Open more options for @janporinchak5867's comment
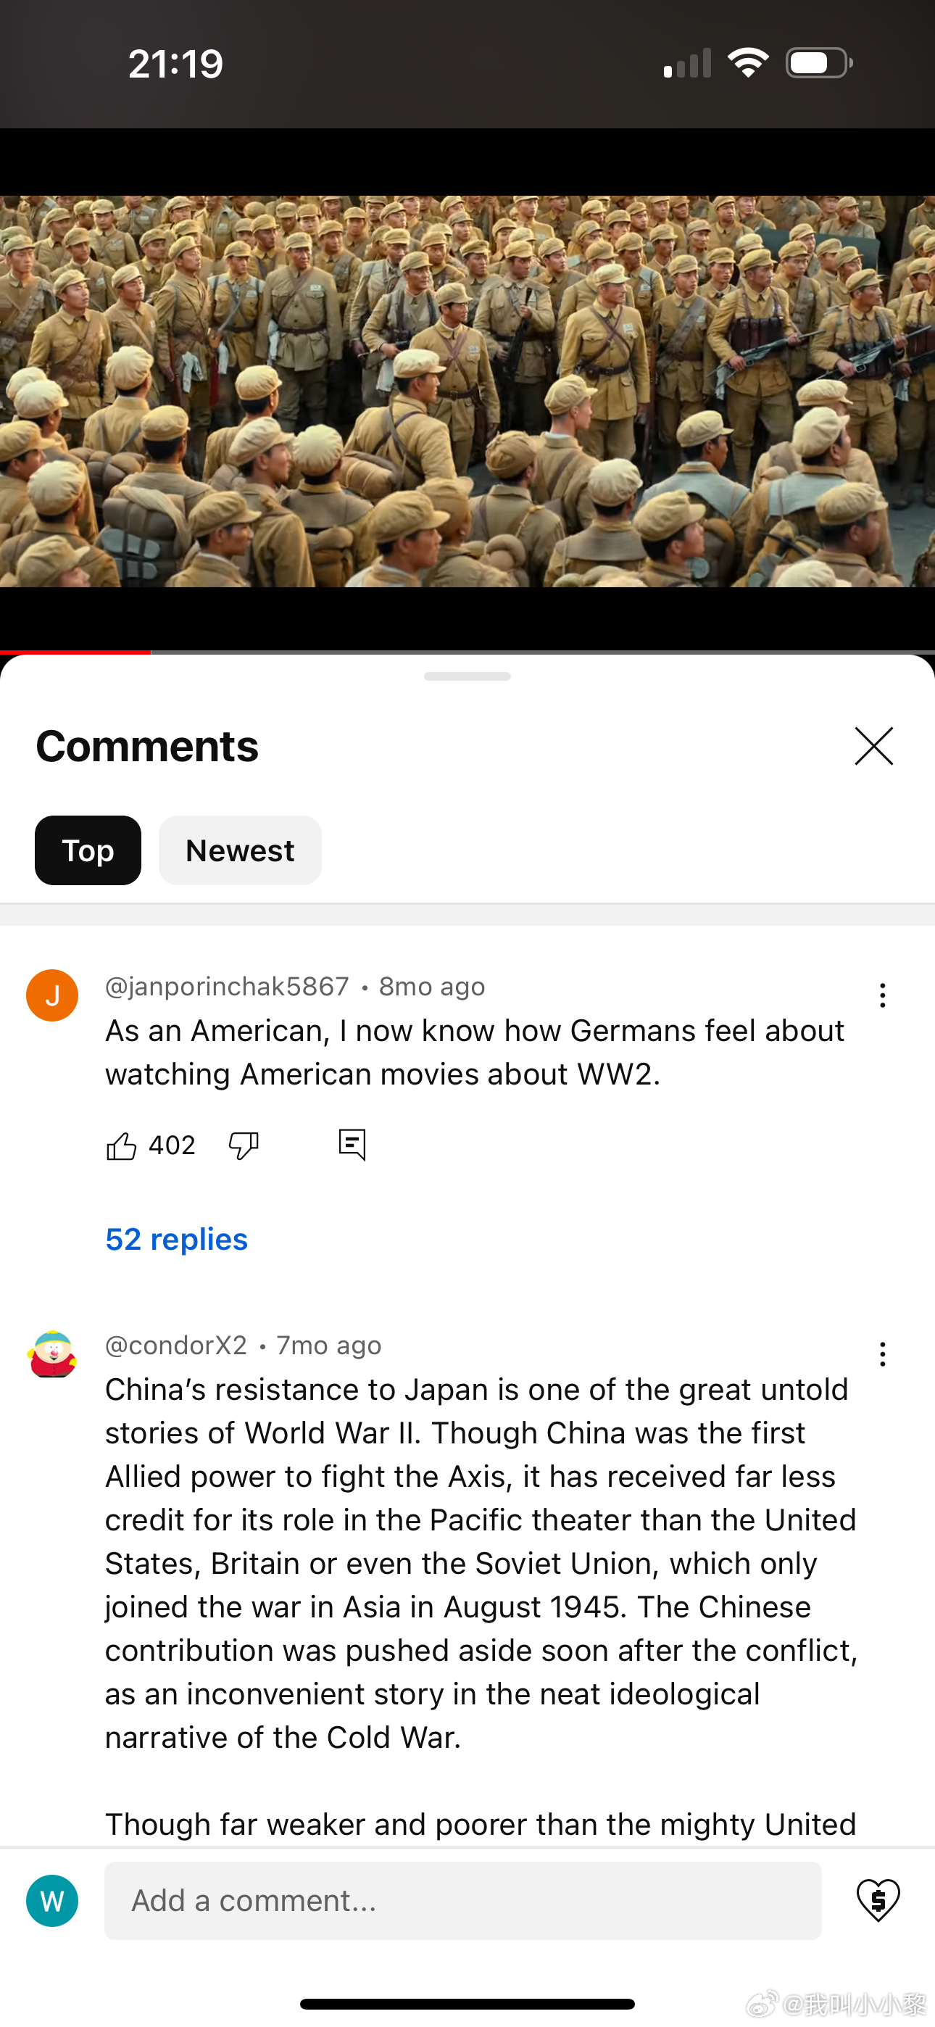The height and width of the screenshot is (2027, 935). pos(882,995)
